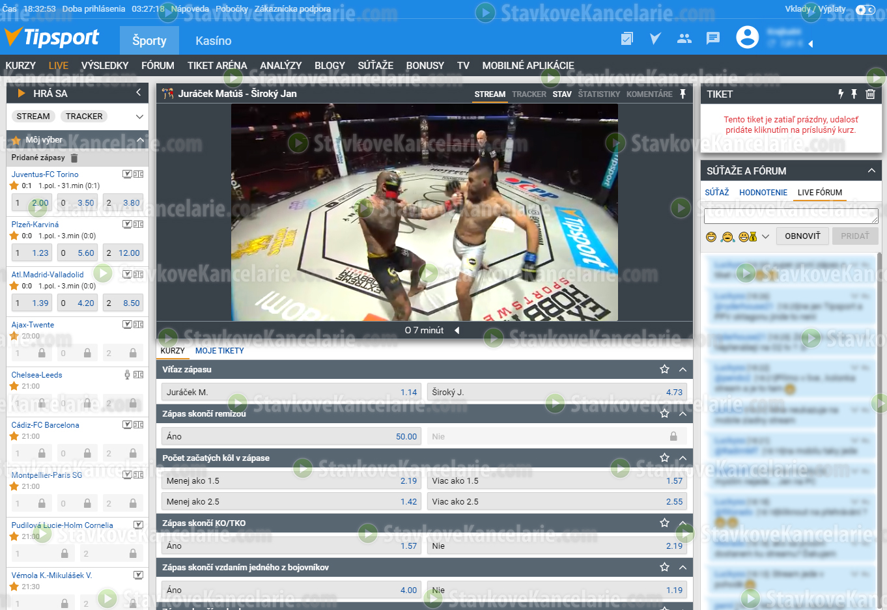The height and width of the screenshot is (610, 887).
Task: Delete added matches with the trash icon
Action: coord(74,158)
